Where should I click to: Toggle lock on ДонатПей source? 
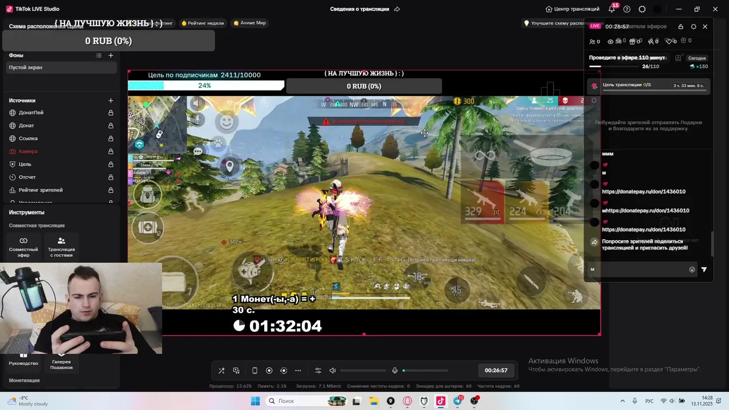[111, 113]
